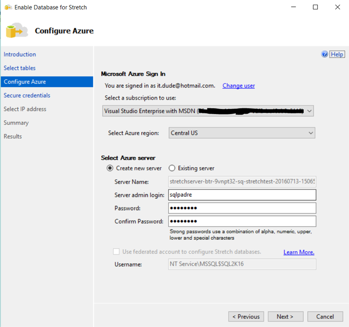
Task: Go to Introduction step in sidebar
Action: (x=20, y=54)
